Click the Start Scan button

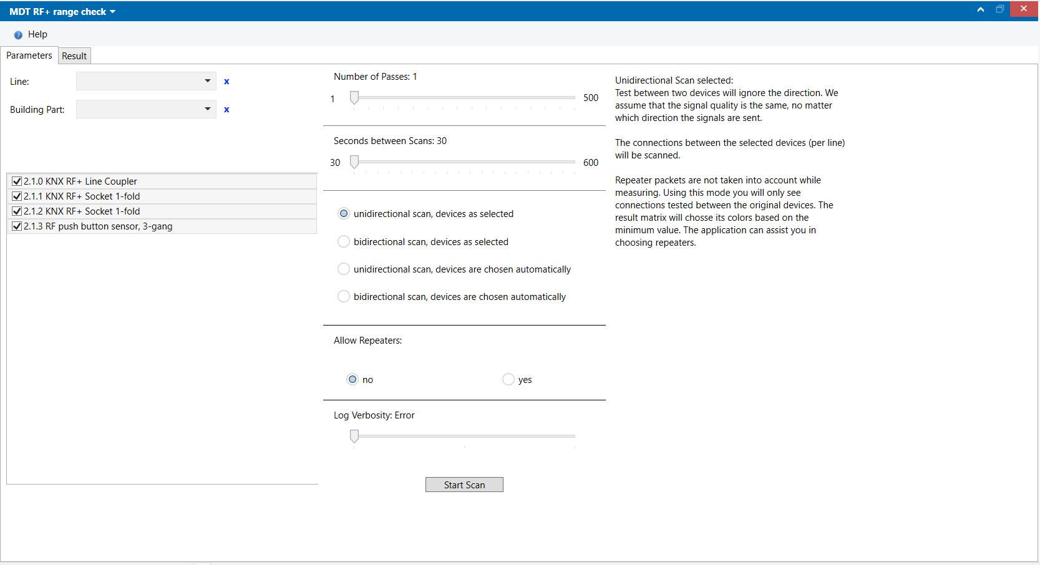464,485
